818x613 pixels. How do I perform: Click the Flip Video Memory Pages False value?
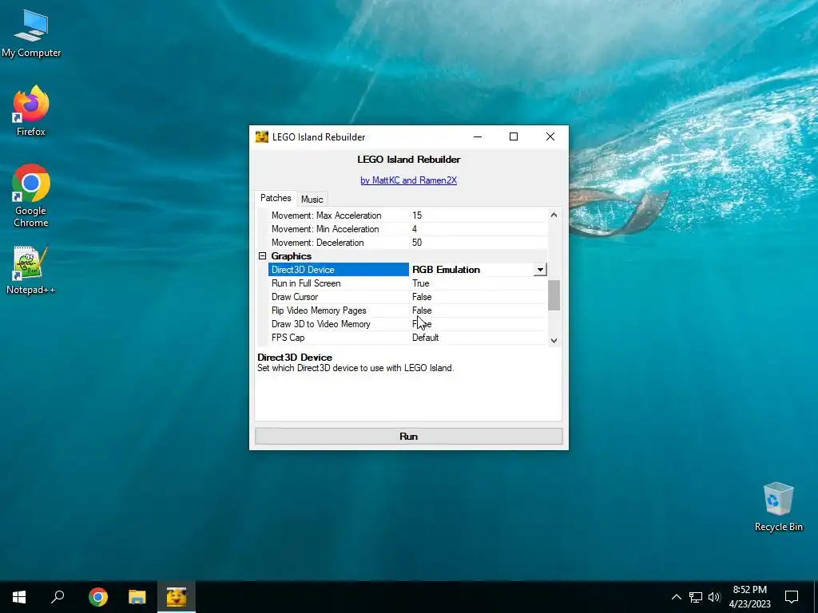[x=422, y=310]
